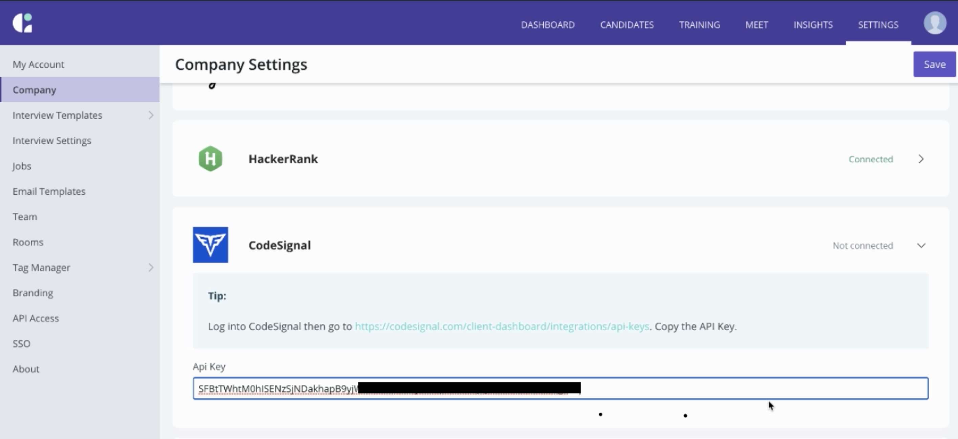This screenshot has width=958, height=439.
Task: Switch to the CANDIDATES navigation tab
Action: (627, 24)
